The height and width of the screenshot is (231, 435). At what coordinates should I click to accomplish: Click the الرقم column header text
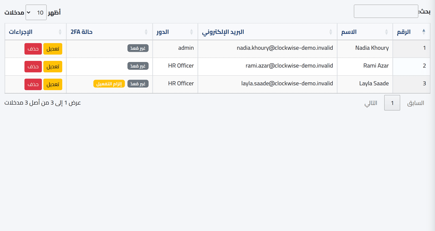(404, 32)
